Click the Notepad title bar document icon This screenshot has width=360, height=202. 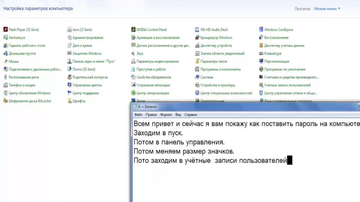135,107
